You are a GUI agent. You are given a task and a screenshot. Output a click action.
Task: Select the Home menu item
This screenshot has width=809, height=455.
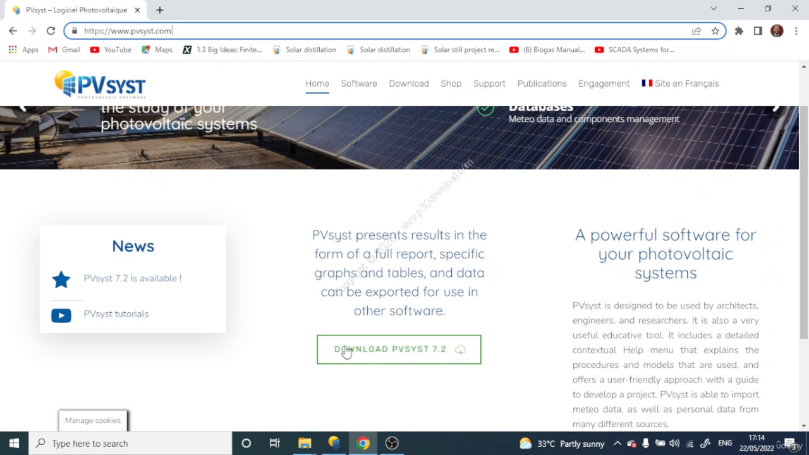[317, 83]
